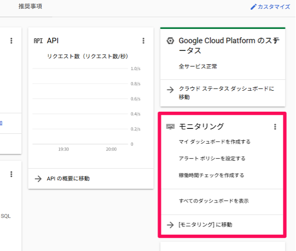The width and height of the screenshot is (296, 251).
Task: Open the three-dot menu of the card left of API
Action: coord(11,41)
